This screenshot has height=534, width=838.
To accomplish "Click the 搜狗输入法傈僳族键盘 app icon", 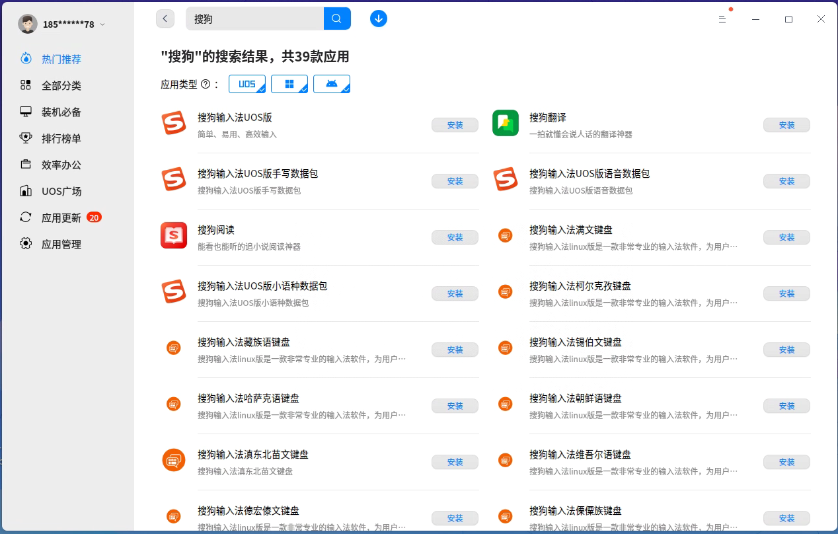I will [x=506, y=516].
